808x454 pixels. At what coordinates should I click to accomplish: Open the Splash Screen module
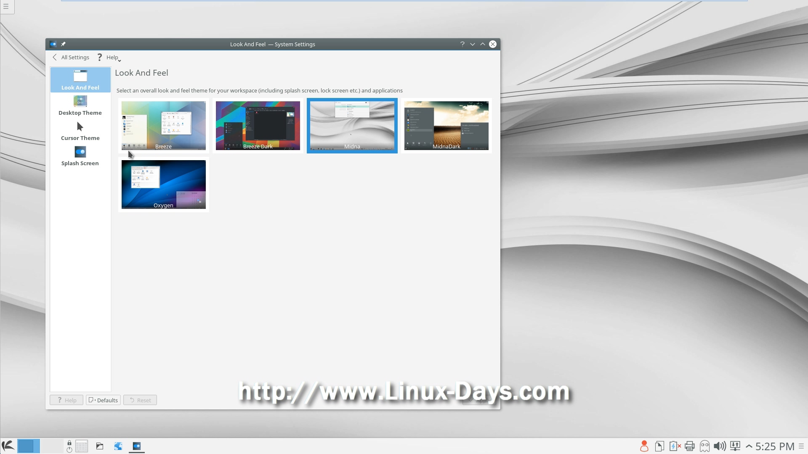pos(80,156)
